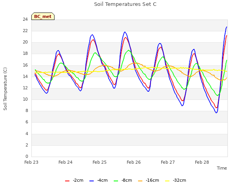Click the orange -16cm legend color marker
This screenshot has height=188, width=251.
coord(140,181)
